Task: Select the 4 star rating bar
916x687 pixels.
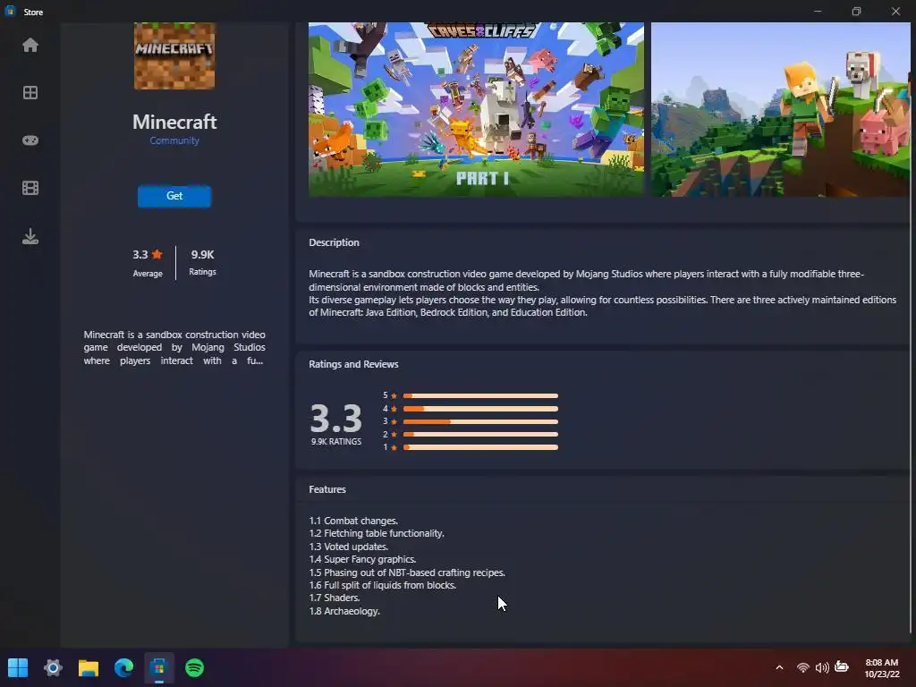Action: coord(480,409)
